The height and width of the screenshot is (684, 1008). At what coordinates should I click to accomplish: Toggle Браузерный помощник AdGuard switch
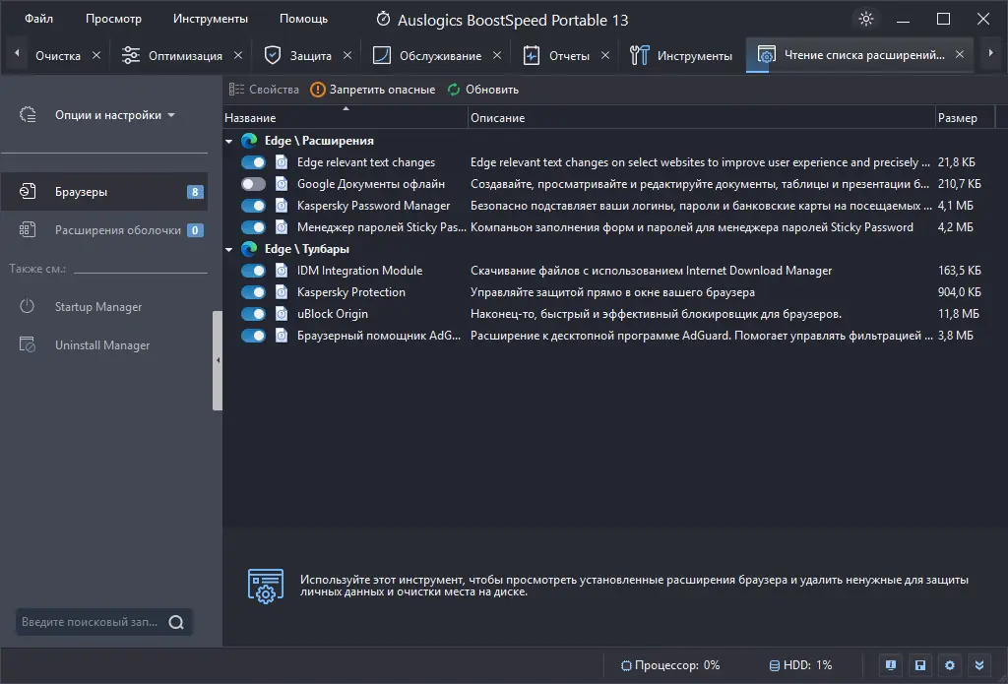click(x=253, y=335)
